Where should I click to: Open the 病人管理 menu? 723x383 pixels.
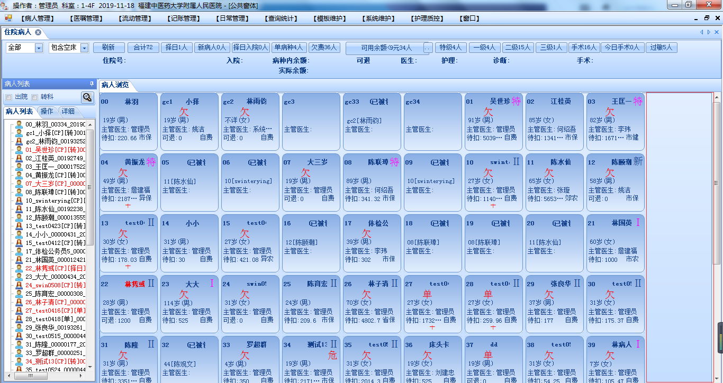pos(38,19)
